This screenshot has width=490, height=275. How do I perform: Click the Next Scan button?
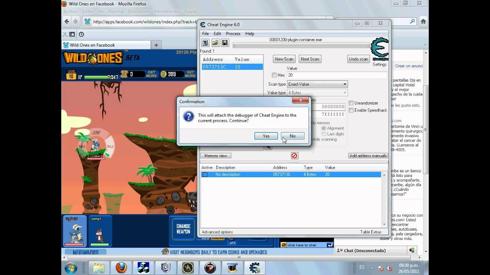tap(310, 59)
